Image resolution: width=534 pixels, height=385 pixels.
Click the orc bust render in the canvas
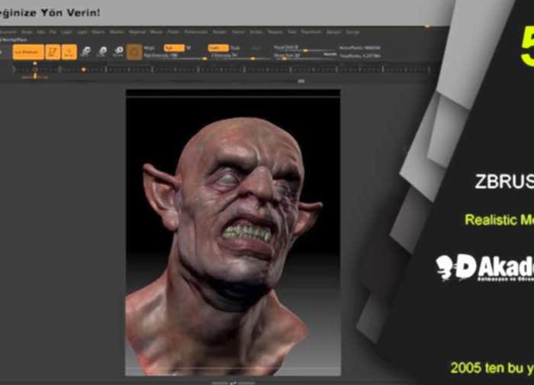233,233
